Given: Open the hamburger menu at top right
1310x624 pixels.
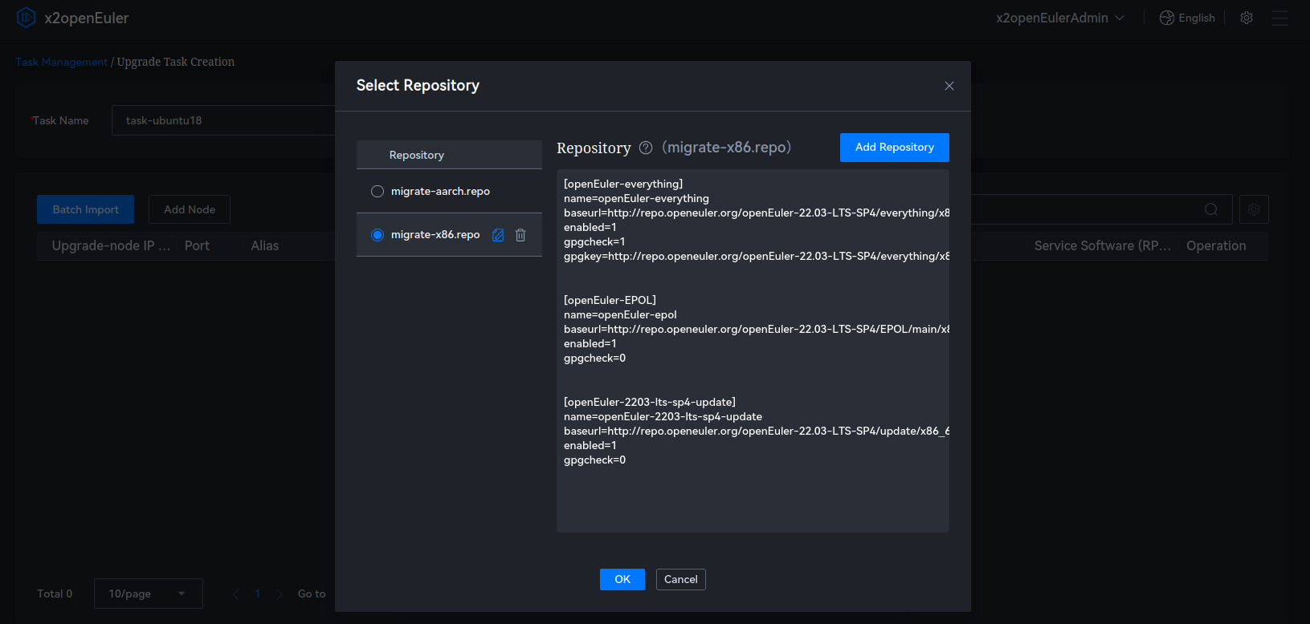Looking at the screenshot, I should 1279,18.
